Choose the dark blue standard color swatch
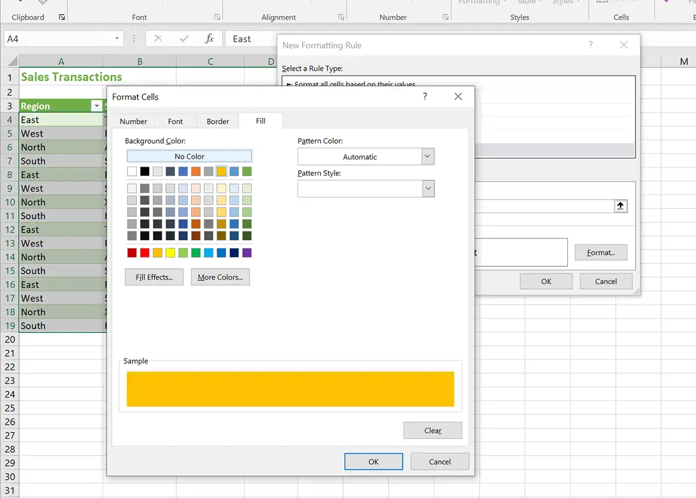Image resolution: width=696 pixels, height=498 pixels. 234,252
